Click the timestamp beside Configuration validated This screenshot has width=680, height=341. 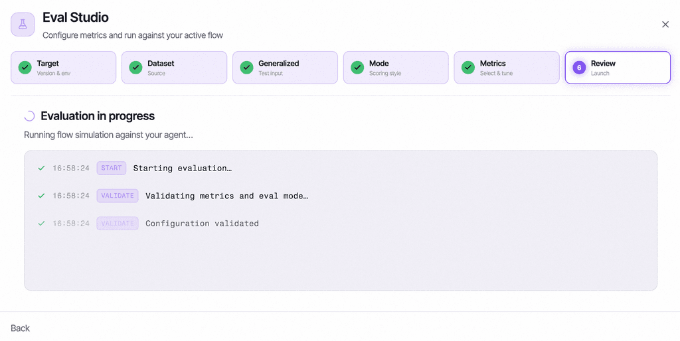click(71, 224)
